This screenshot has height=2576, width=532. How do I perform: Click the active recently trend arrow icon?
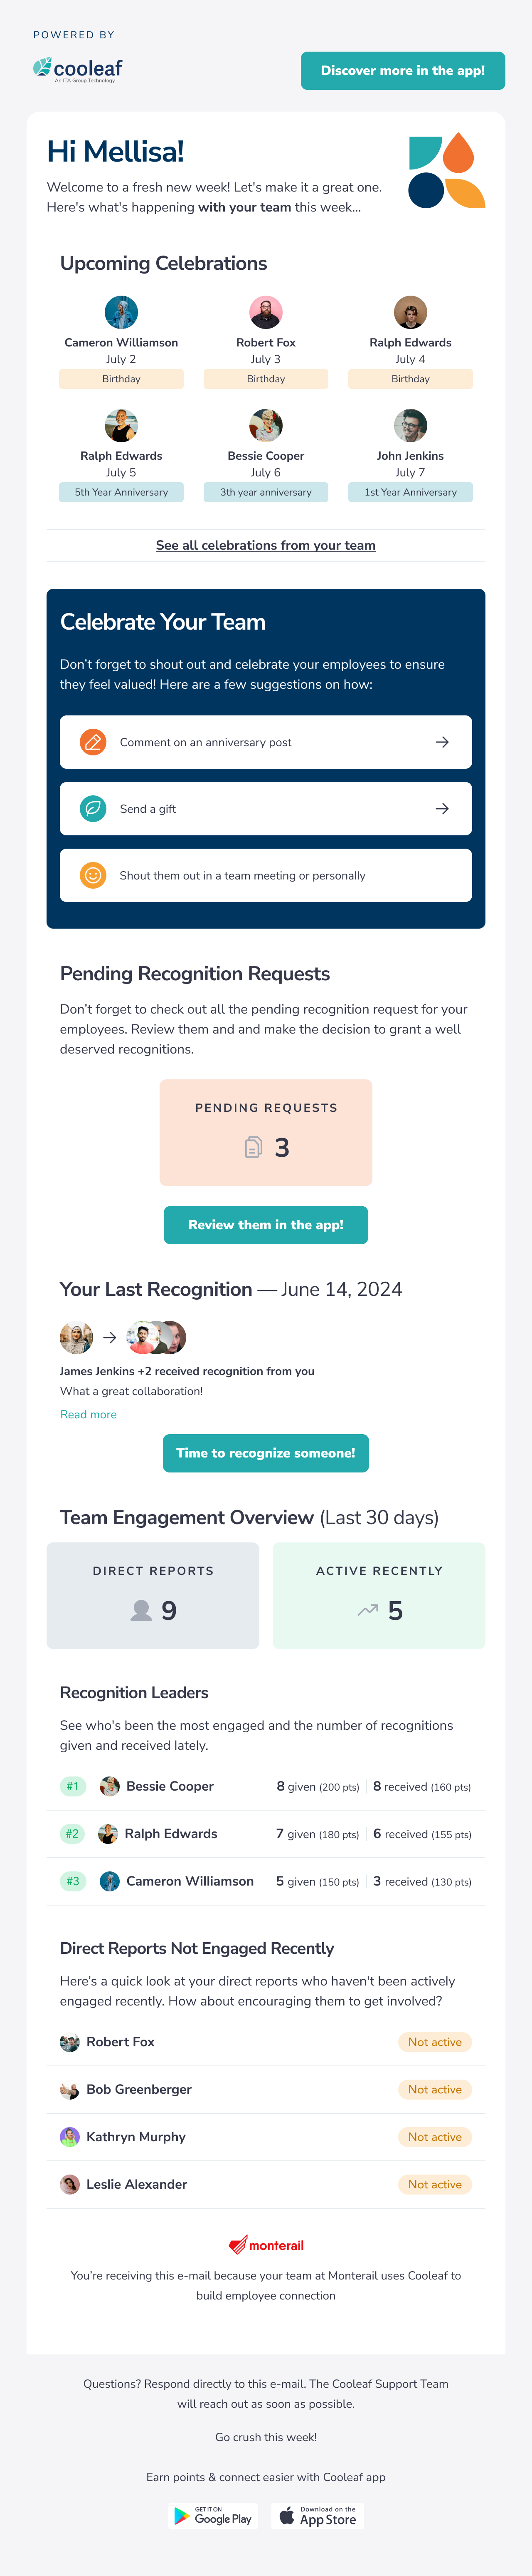[367, 1610]
